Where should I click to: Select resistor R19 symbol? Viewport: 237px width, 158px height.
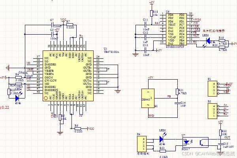[222, 41]
